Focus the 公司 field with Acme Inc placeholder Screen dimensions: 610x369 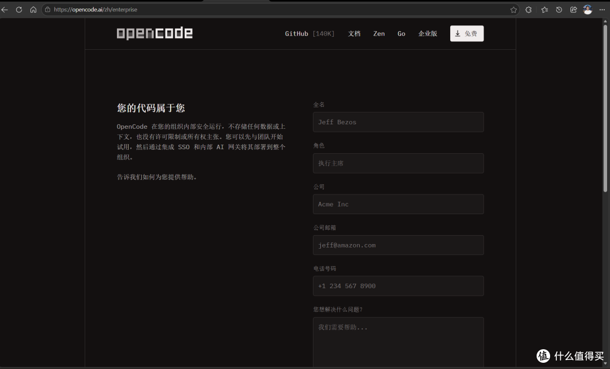[x=398, y=204]
